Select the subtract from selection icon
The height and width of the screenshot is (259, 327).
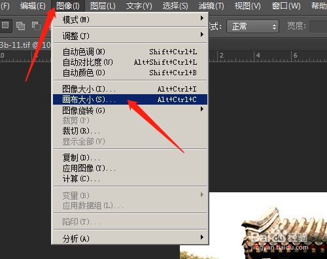36,26
